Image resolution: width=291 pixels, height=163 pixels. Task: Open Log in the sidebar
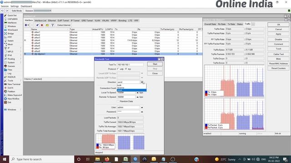(x=9, y=73)
